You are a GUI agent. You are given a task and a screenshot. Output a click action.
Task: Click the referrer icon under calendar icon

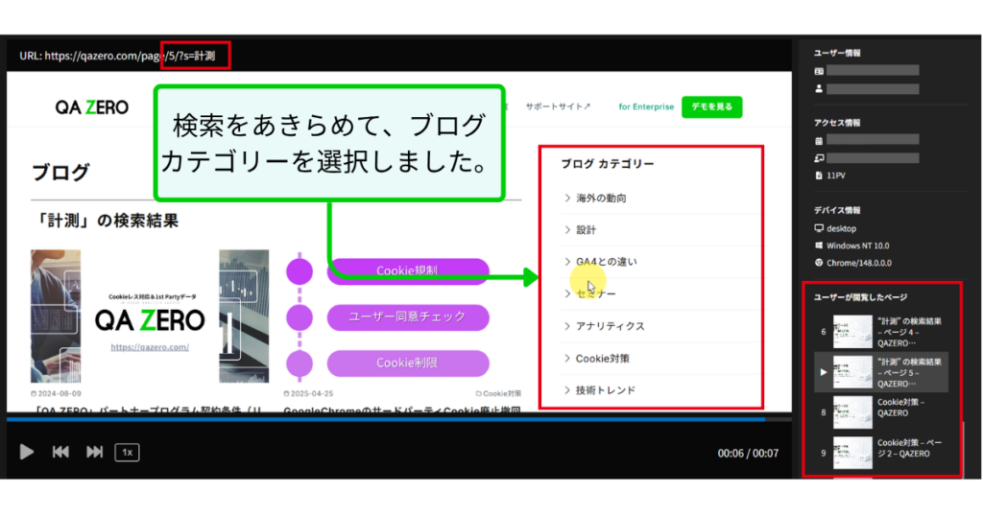819,158
